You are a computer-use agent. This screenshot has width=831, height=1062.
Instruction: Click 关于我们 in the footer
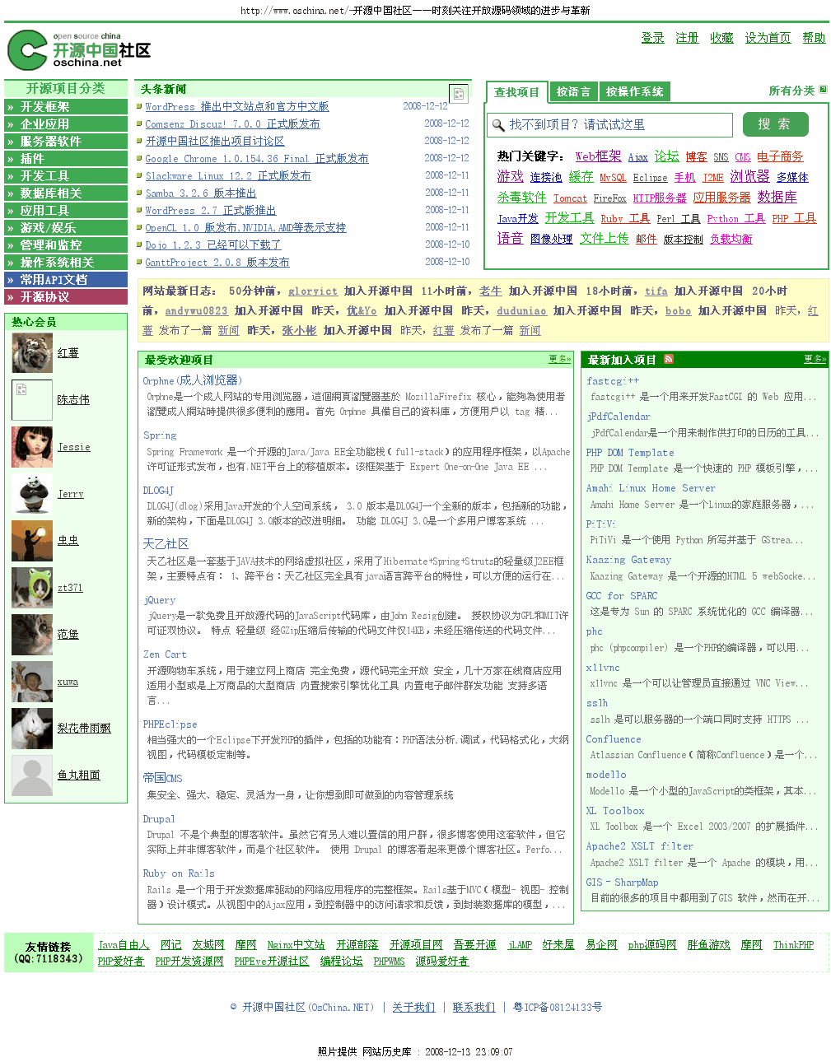413,1007
